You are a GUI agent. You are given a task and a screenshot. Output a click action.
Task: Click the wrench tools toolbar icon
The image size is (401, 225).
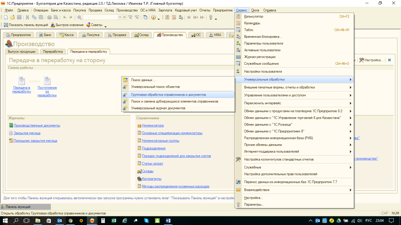pyautogui.click(x=211, y=17)
